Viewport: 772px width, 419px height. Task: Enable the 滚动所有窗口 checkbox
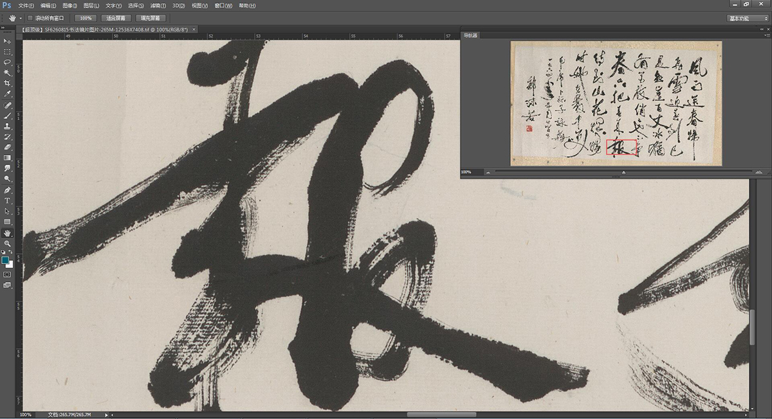30,18
